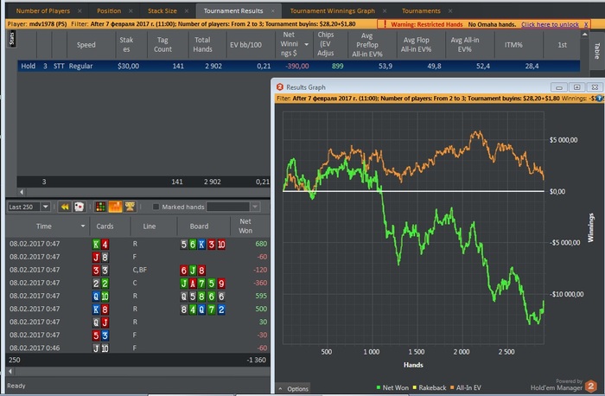Click the yellow rewind replay icon
Viewport: 605px width, 396px height.
(x=65, y=207)
